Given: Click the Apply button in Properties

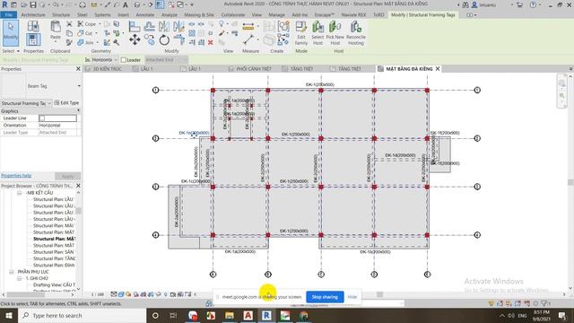Looking at the screenshot, I should point(67,176).
